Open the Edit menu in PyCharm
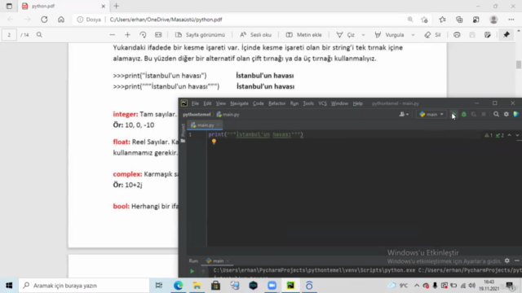This screenshot has height=293, width=522. 207,103
